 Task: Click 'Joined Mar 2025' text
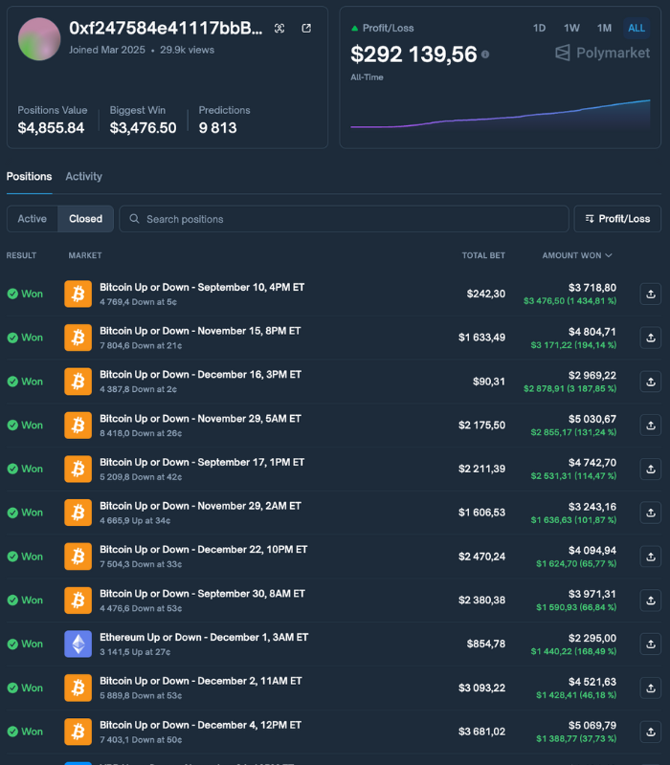[x=107, y=50]
